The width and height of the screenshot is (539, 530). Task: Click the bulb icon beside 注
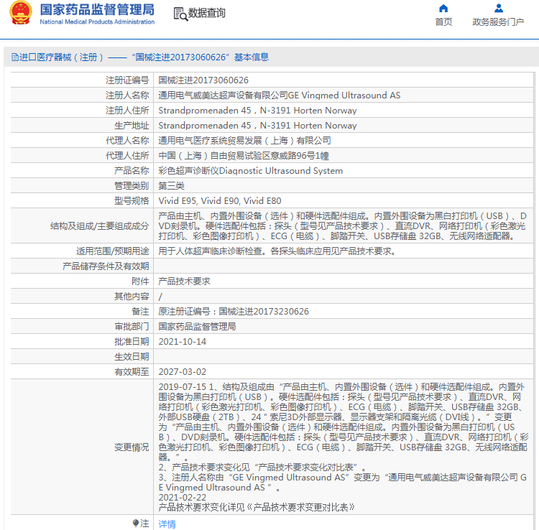pos(136,523)
